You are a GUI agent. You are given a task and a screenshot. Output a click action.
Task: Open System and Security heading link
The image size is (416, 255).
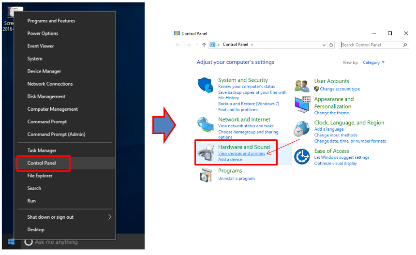(x=243, y=80)
